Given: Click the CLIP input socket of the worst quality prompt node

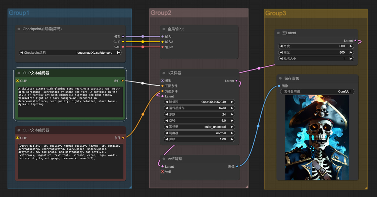Looking at the screenshot, I should 17,138.
